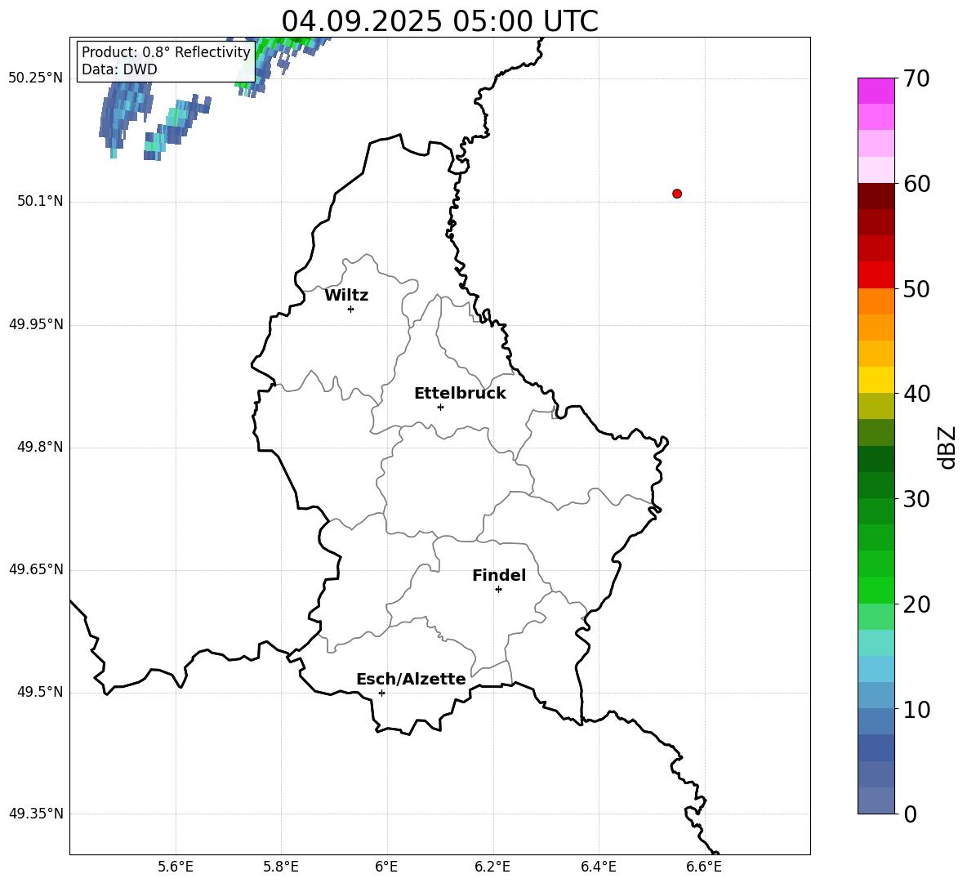Click the latitude label 49.95°N

(x=36, y=324)
